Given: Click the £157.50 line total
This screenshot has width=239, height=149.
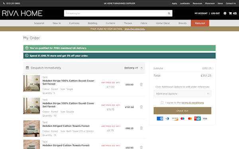Looking at the screenshot, I should (129, 107).
